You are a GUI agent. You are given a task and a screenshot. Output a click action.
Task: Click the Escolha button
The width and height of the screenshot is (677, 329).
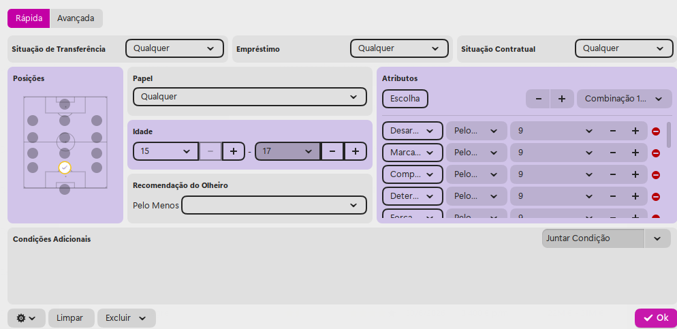pyautogui.click(x=405, y=99)
